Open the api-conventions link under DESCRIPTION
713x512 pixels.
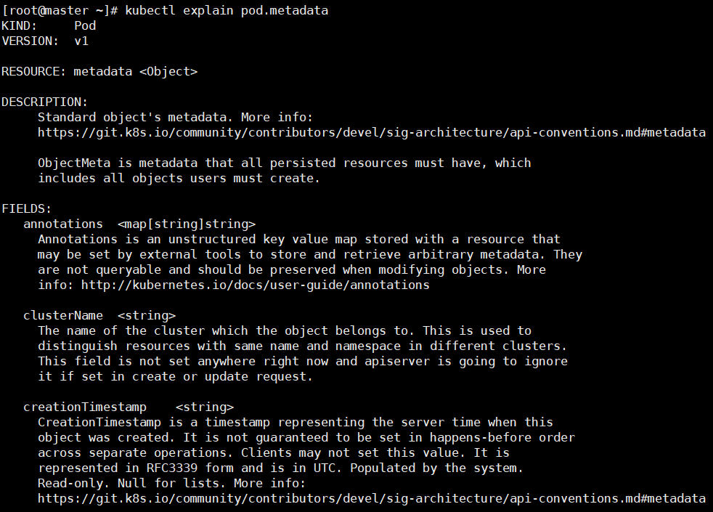pyautogui.click(x=371, y=132)
